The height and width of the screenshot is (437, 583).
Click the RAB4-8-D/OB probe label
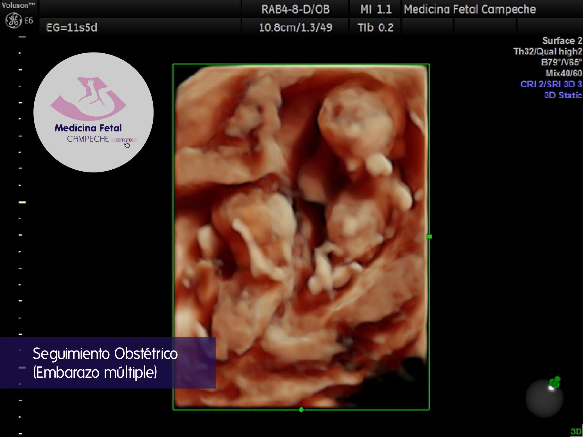tap(295, 9)
